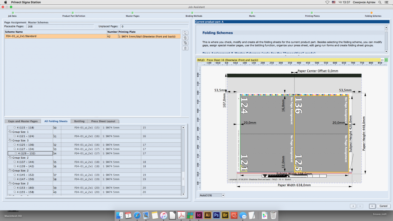Image resolution: width=393 pixels, height=221 pixels.
Task: Open Adobe Illustrator in the dock
Action: pos(208,215)
